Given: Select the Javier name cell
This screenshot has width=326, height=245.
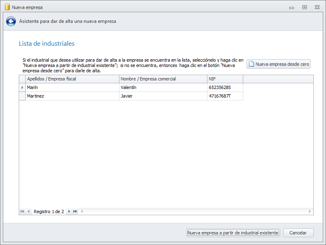Looking at the screenshot, I should tap(163, 96).
